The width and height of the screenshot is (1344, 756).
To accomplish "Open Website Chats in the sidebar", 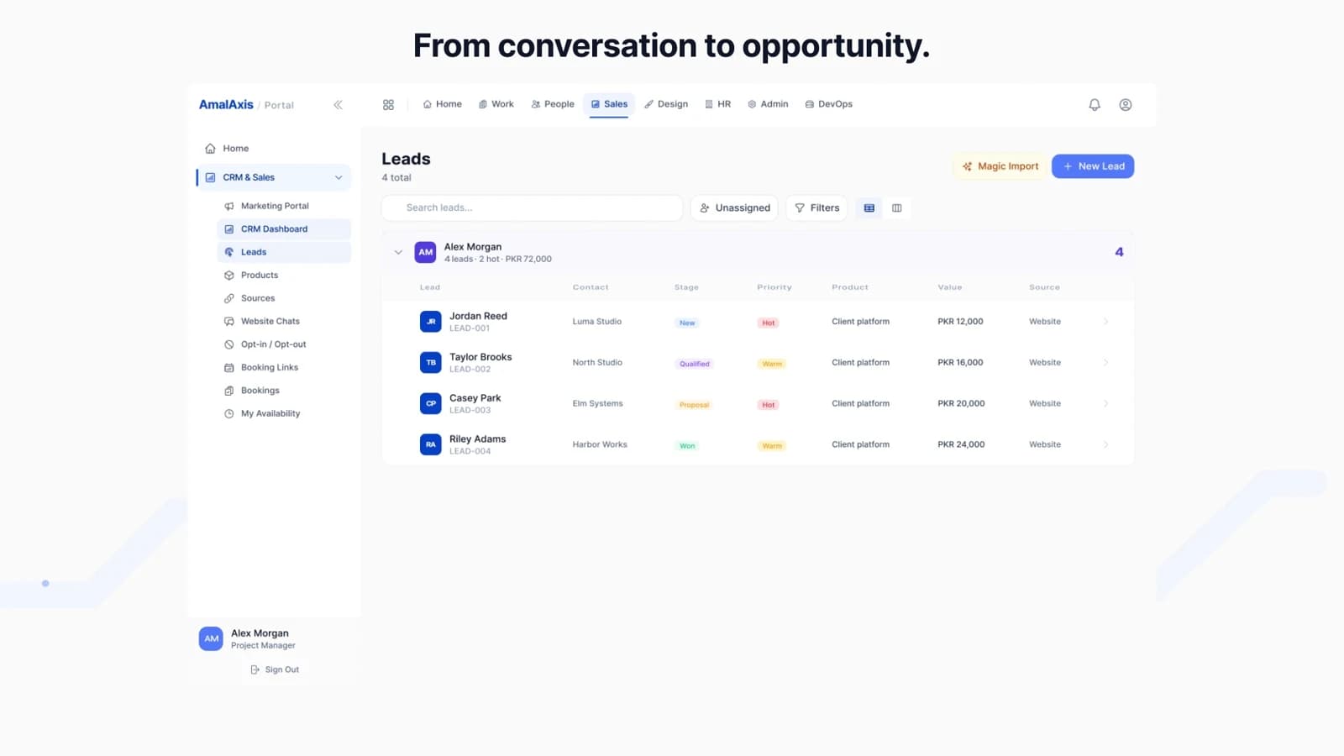I will [284, 322].
